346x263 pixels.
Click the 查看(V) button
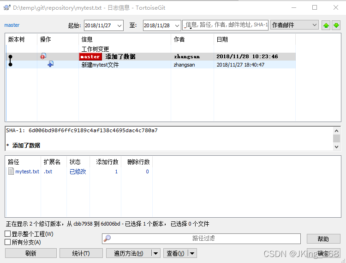[x=176, y=253]
